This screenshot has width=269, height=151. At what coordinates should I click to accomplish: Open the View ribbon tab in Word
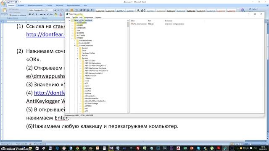tap(85, 5)
